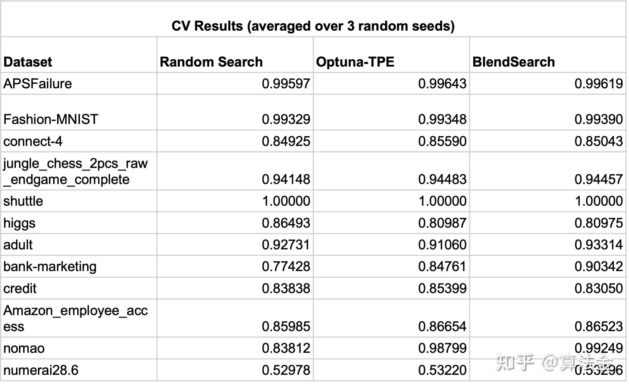The image size is (629, 388).
Task: Click the jungle_chess_2pcs_raw_endgame_complete cell
Action: [75, 171]
